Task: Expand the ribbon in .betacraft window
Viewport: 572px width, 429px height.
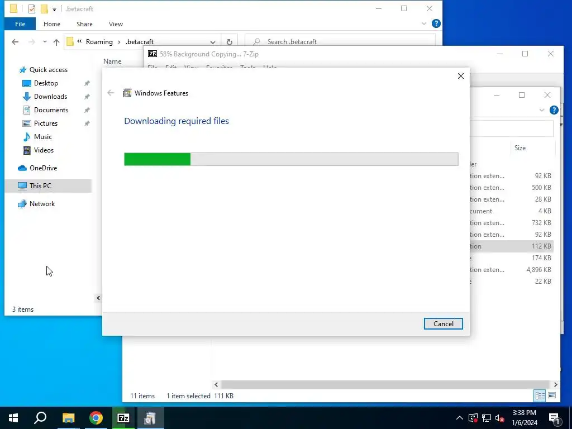Action: click(424, 23)
